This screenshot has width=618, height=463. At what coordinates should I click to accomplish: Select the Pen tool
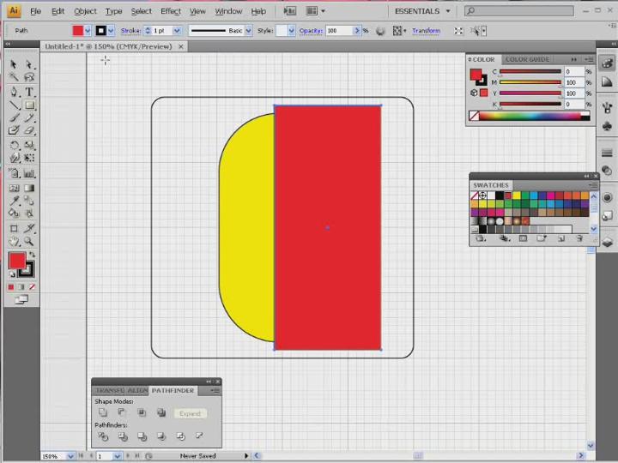point(14,92)
